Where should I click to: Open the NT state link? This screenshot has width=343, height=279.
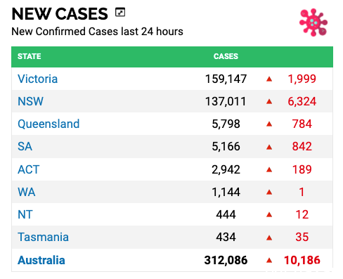25,214
